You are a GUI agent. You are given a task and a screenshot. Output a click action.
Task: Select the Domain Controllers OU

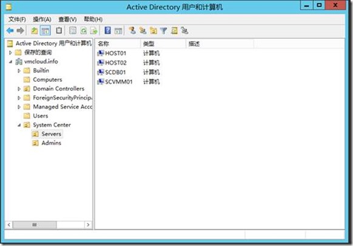59,88
